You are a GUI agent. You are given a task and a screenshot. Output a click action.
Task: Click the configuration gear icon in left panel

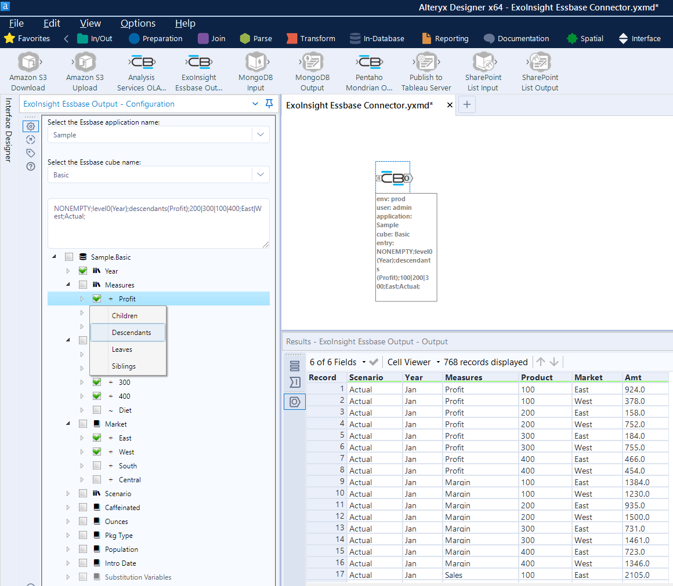click(x=30, y=126)
